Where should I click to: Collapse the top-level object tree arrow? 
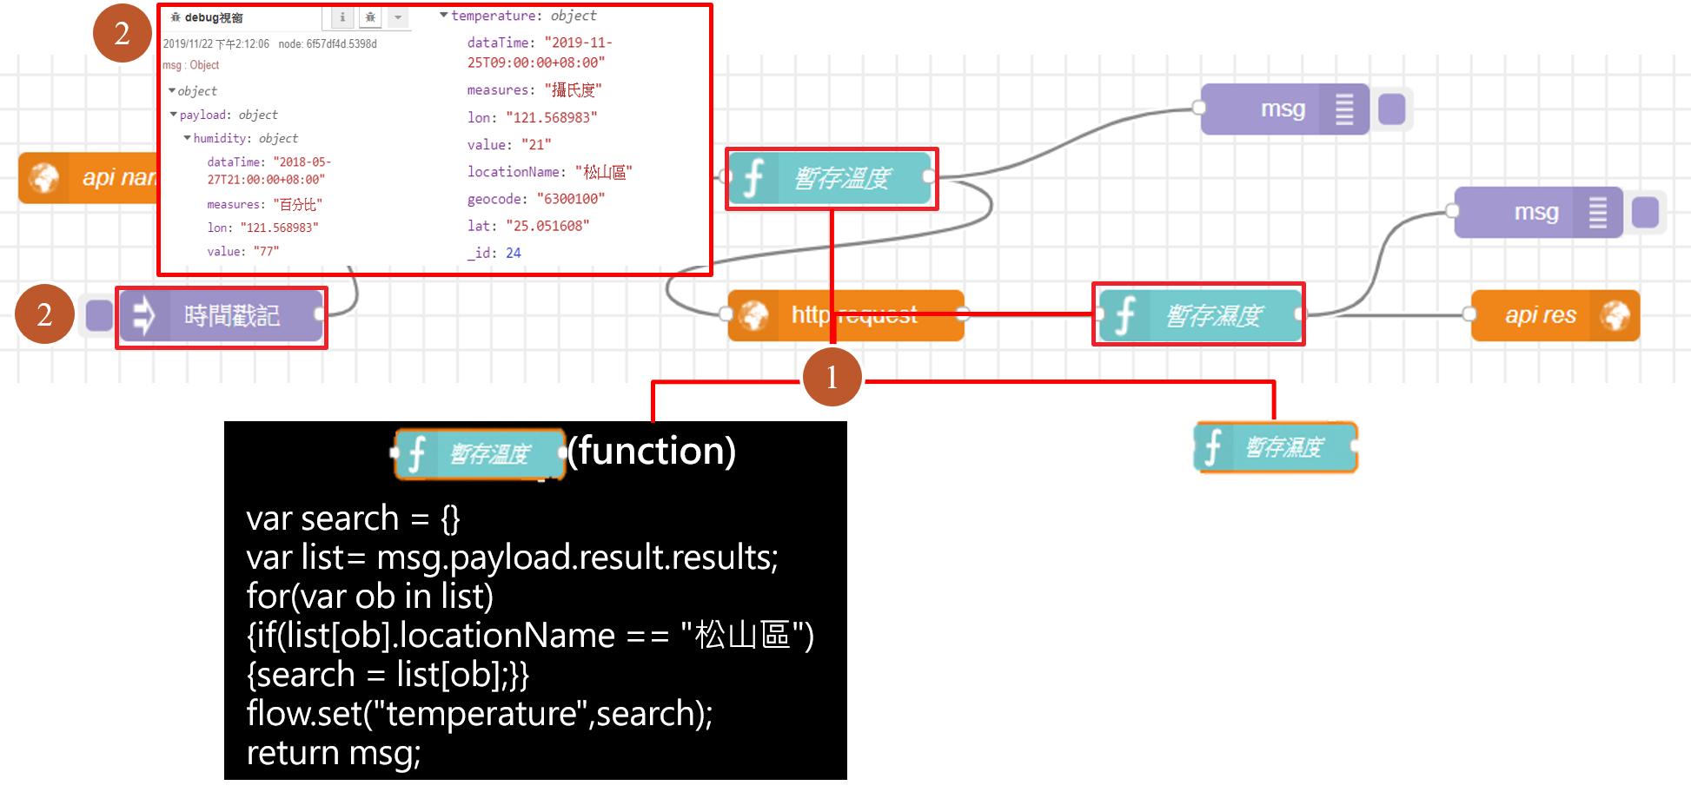click(x=172, y=90)
